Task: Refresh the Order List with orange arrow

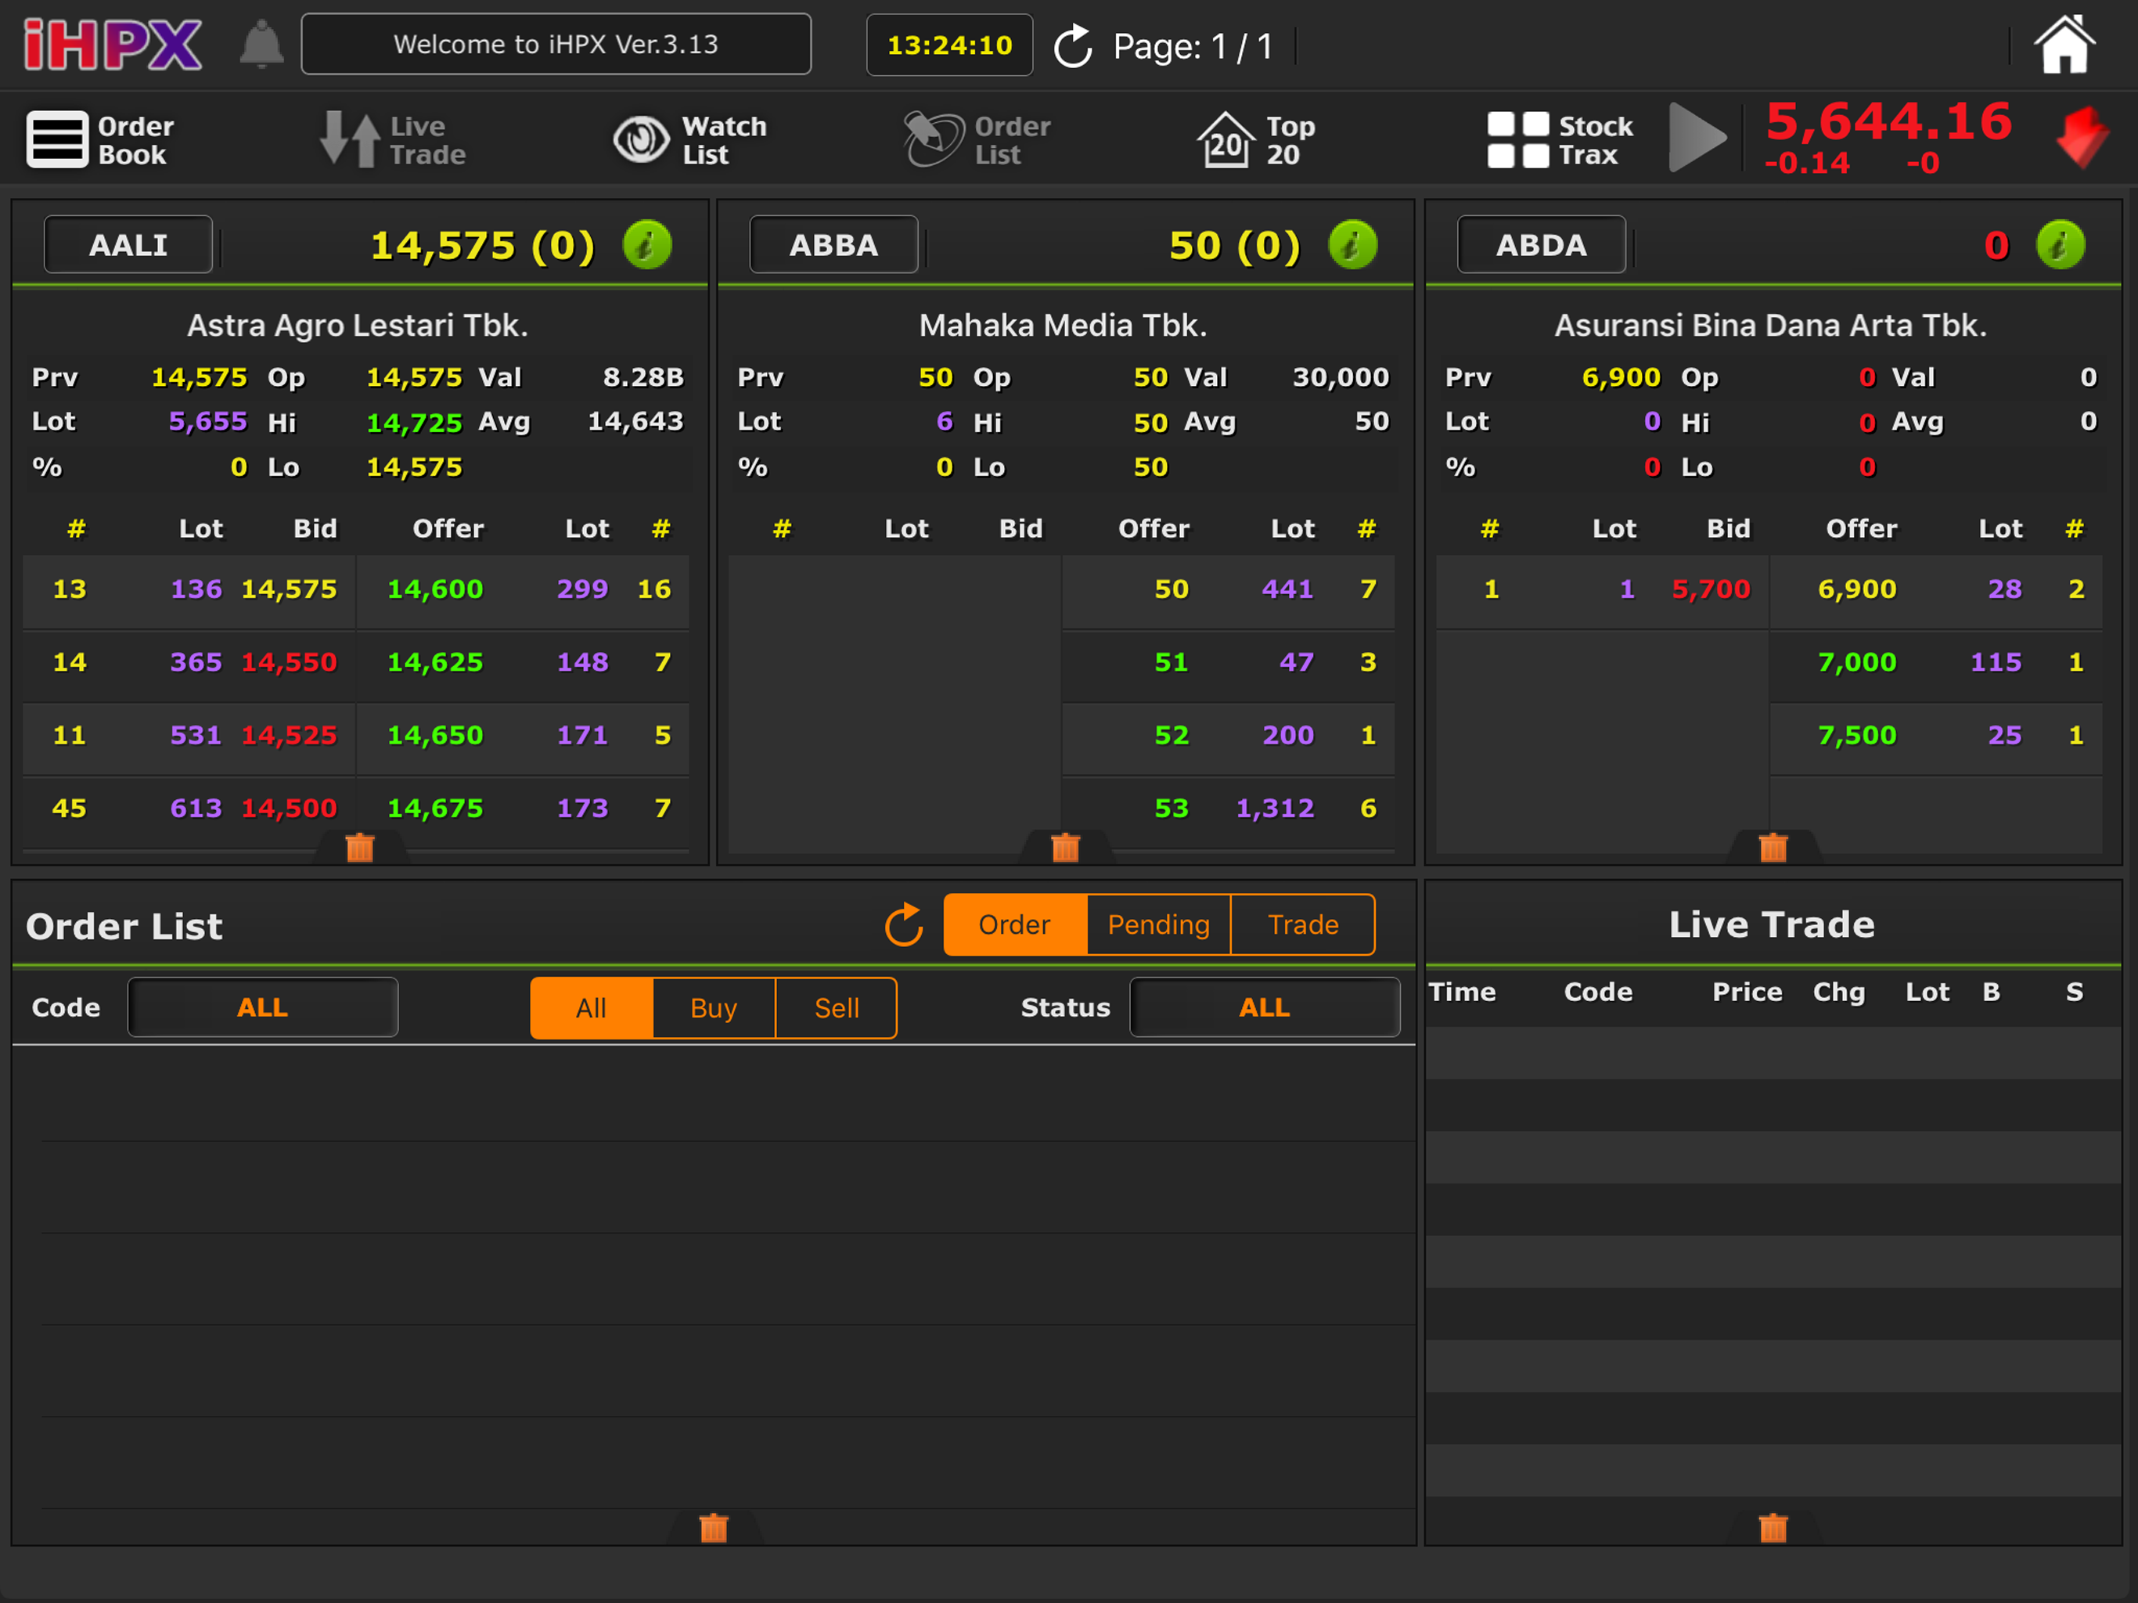Action: (x=904, y=925)
